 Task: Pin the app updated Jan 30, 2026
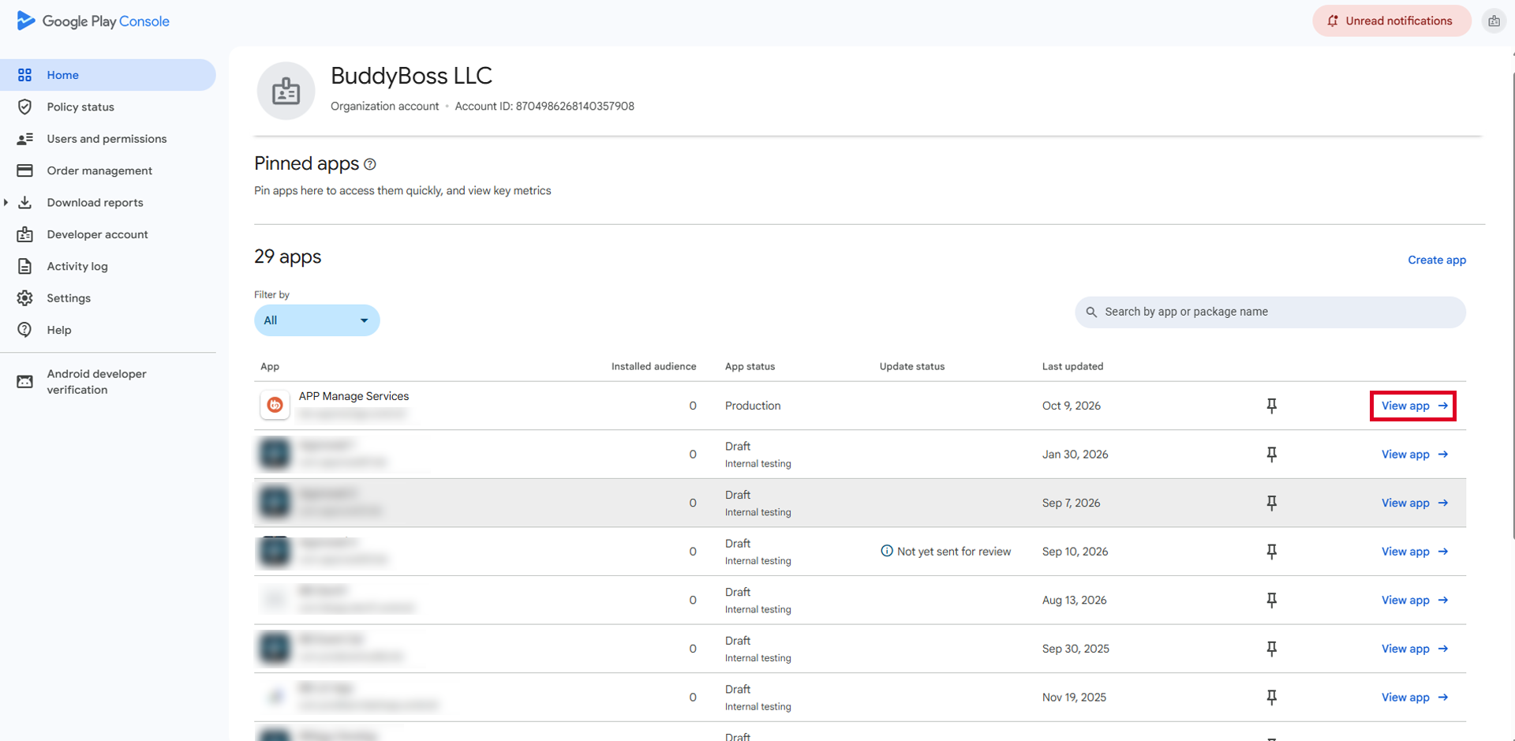1272,455
